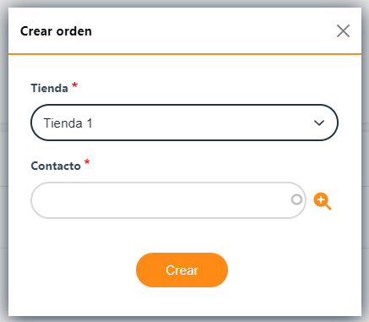Select the 'Tienda 1' text value

click(x=68, y=123)
